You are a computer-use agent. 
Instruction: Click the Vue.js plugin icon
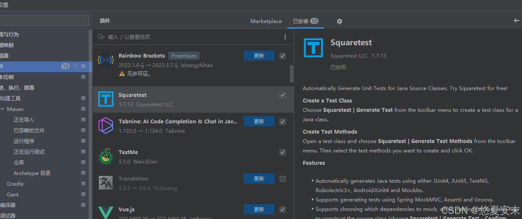(x=105, y=212)
